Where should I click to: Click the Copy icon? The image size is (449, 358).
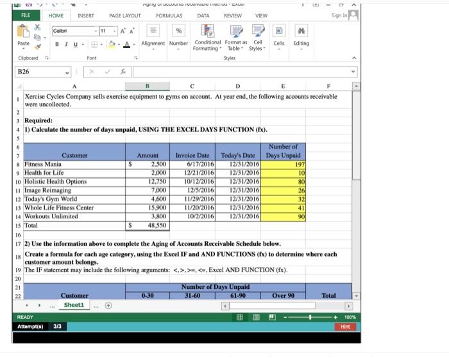37,37
